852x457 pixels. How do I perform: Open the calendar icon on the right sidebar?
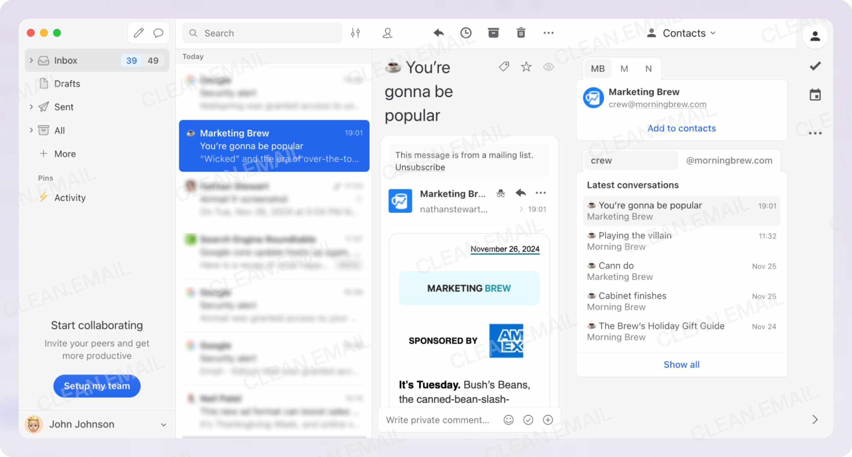816,95
